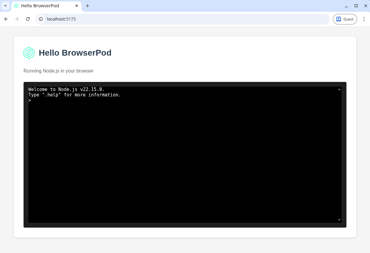Click the terminal scrollbar down arrow
This screenshot has width=370, height=253.
[339, 220]
